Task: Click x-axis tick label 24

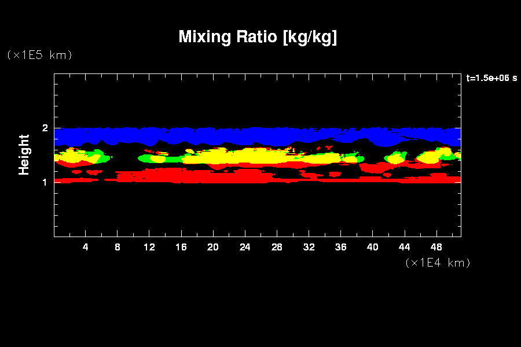Action: pyautogui.click(x=245, y=247)
